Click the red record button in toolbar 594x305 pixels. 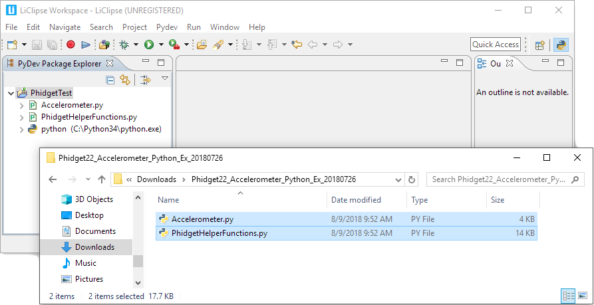[71, 45]
